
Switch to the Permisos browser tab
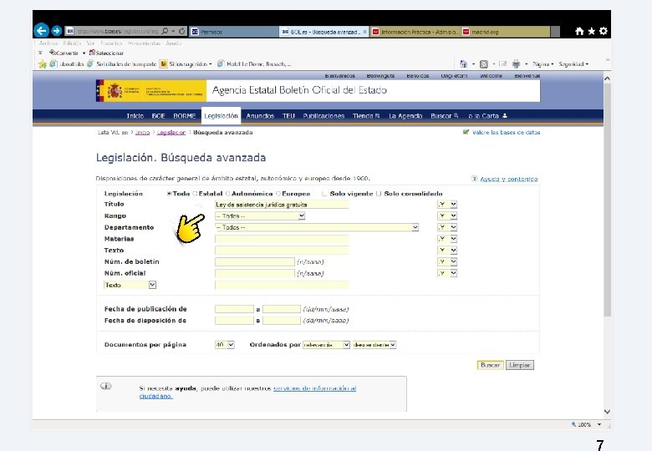click(x=234, y=32)
